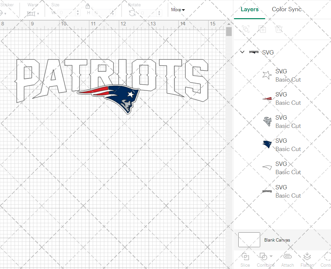Click the Combine tool icon
Image resolution: width=331 pixels, height=269 pixels.
263,256
